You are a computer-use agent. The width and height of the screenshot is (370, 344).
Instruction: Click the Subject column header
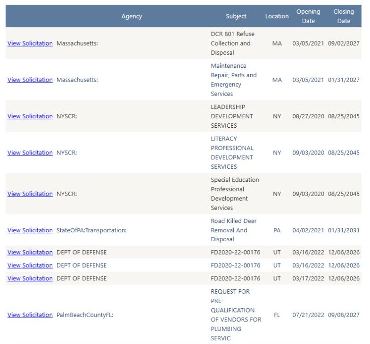coord(236,16)
